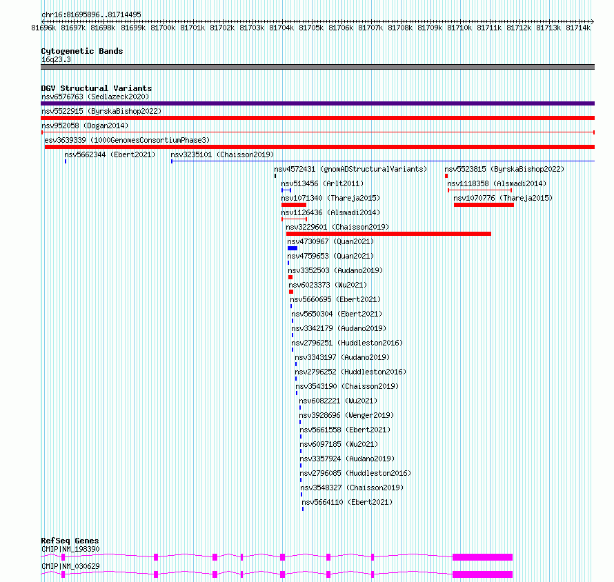Click the nsv5662344 (Ebert2021) label
The width and height of the screenshot is (614, 582).
pos(110,154)
